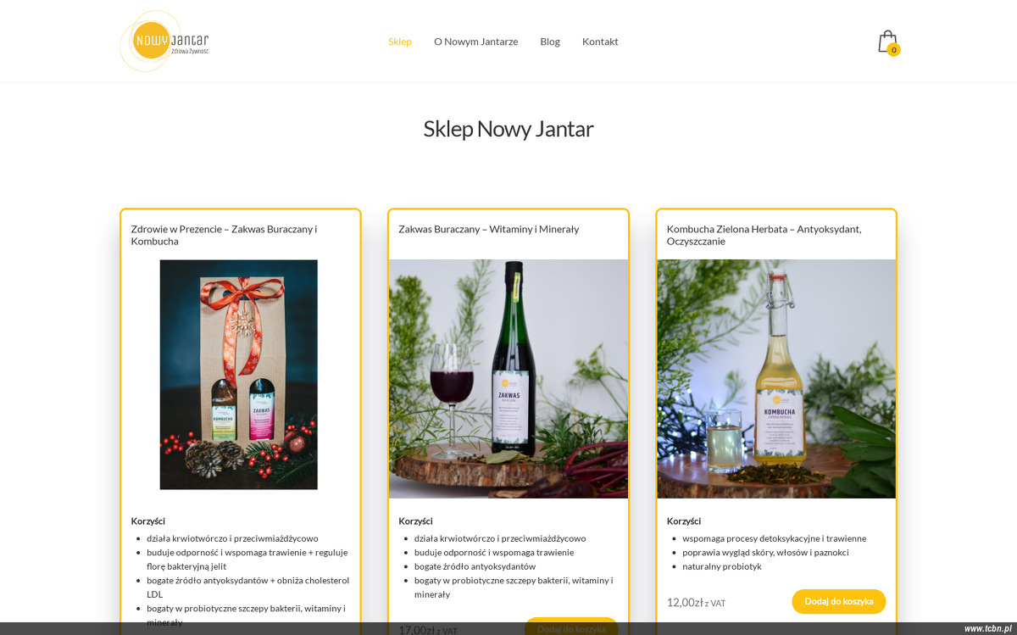Open the gift set product image
This screenshot has height=635, width=1017.
pos(239,375)
